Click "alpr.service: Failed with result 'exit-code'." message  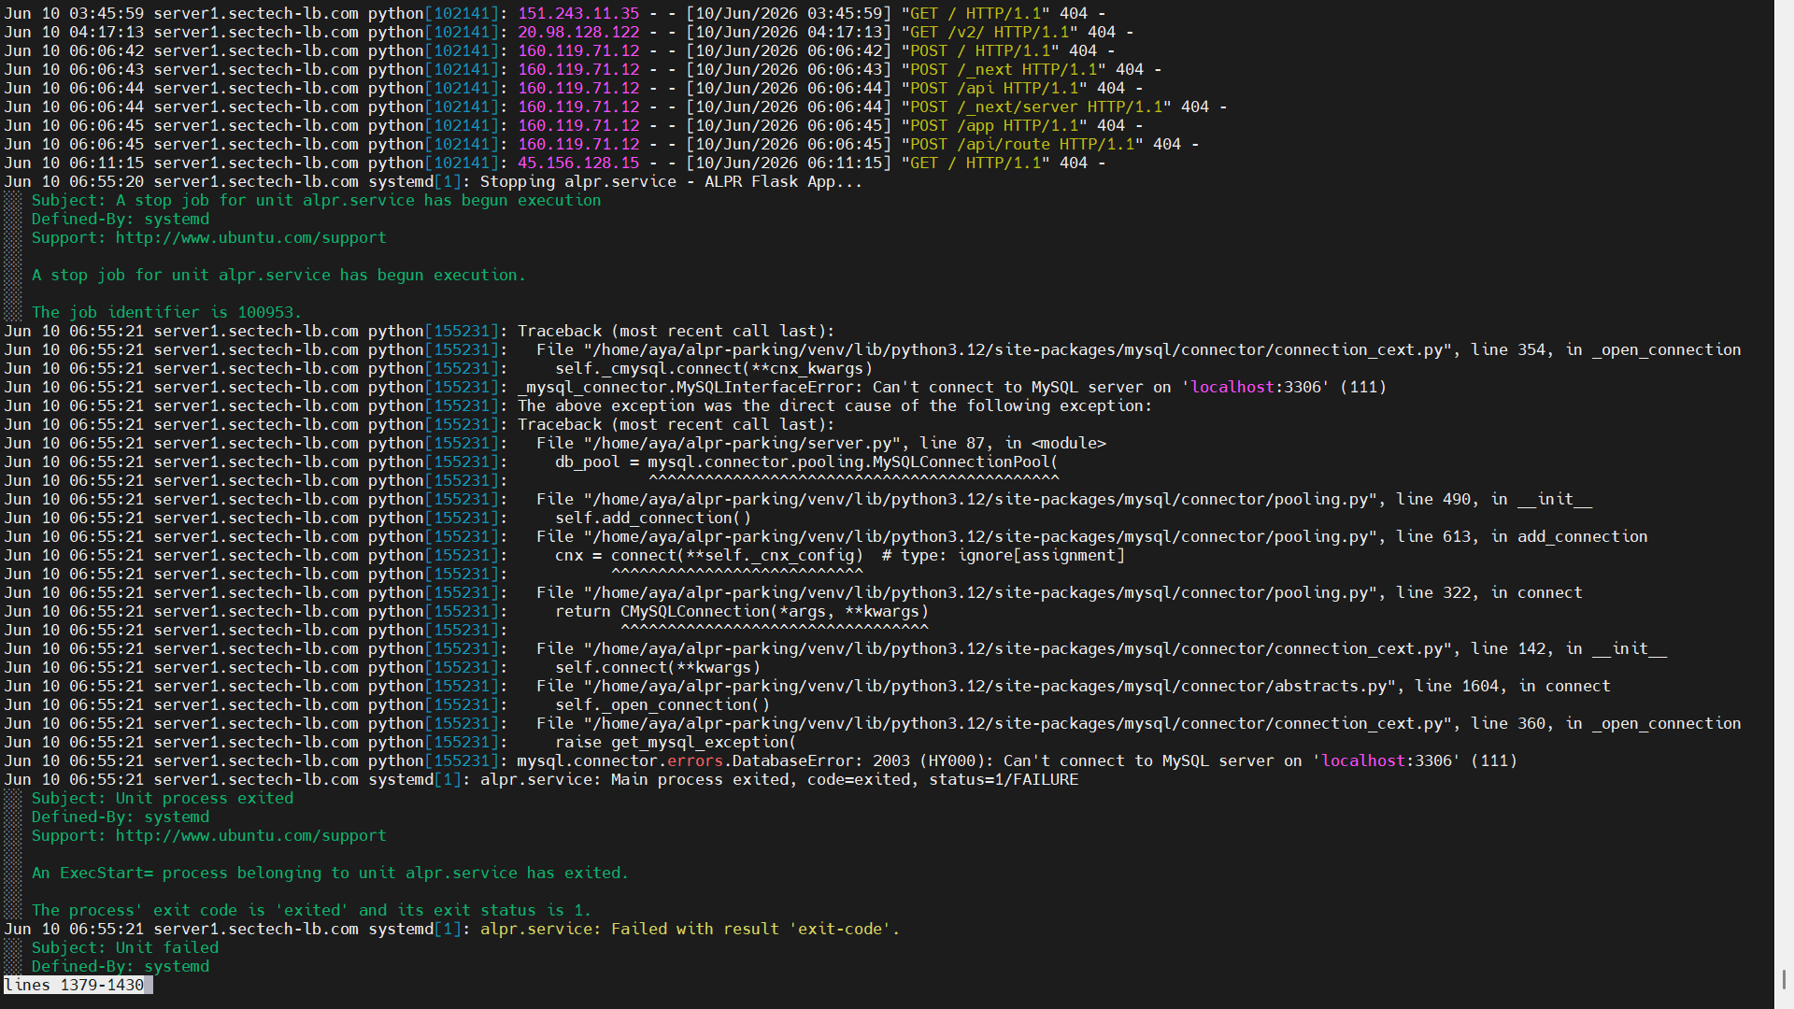(690, 929)
